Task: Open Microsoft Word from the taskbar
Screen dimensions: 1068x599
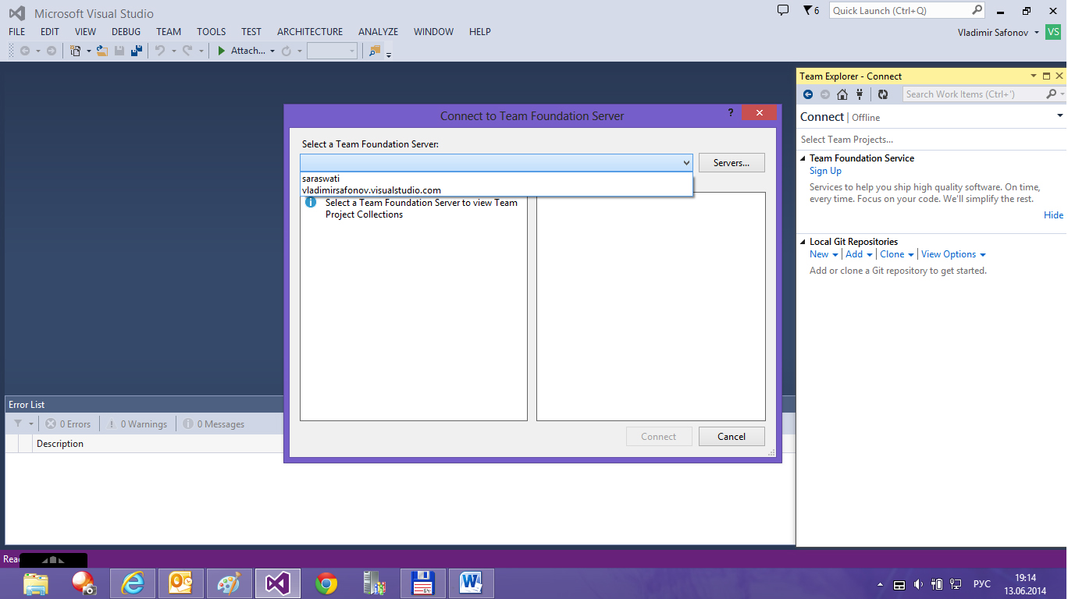Action: point(472,583)
